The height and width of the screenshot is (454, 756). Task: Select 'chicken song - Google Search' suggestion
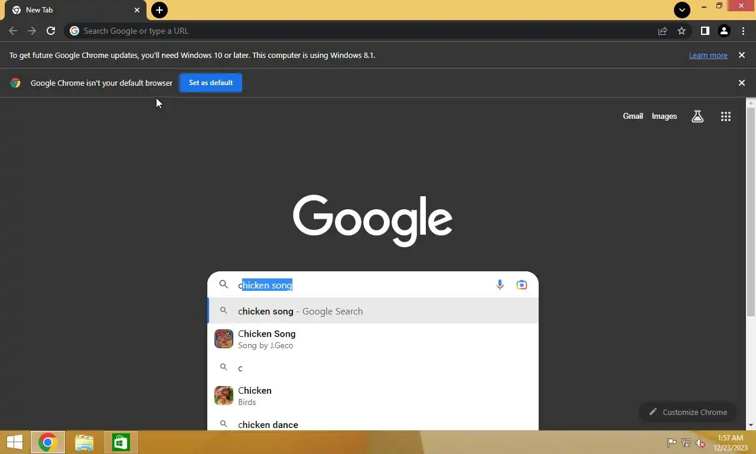(x=373, y=311)
